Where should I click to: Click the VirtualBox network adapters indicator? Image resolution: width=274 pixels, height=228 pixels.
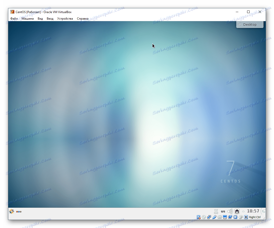209,217
